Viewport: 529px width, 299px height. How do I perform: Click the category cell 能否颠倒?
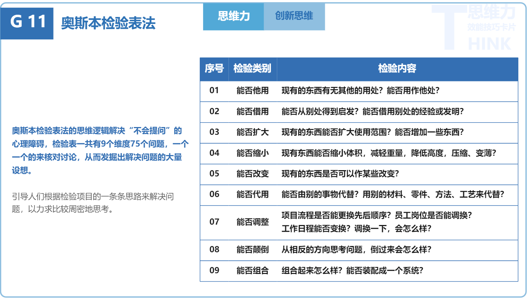click(253, 250)
